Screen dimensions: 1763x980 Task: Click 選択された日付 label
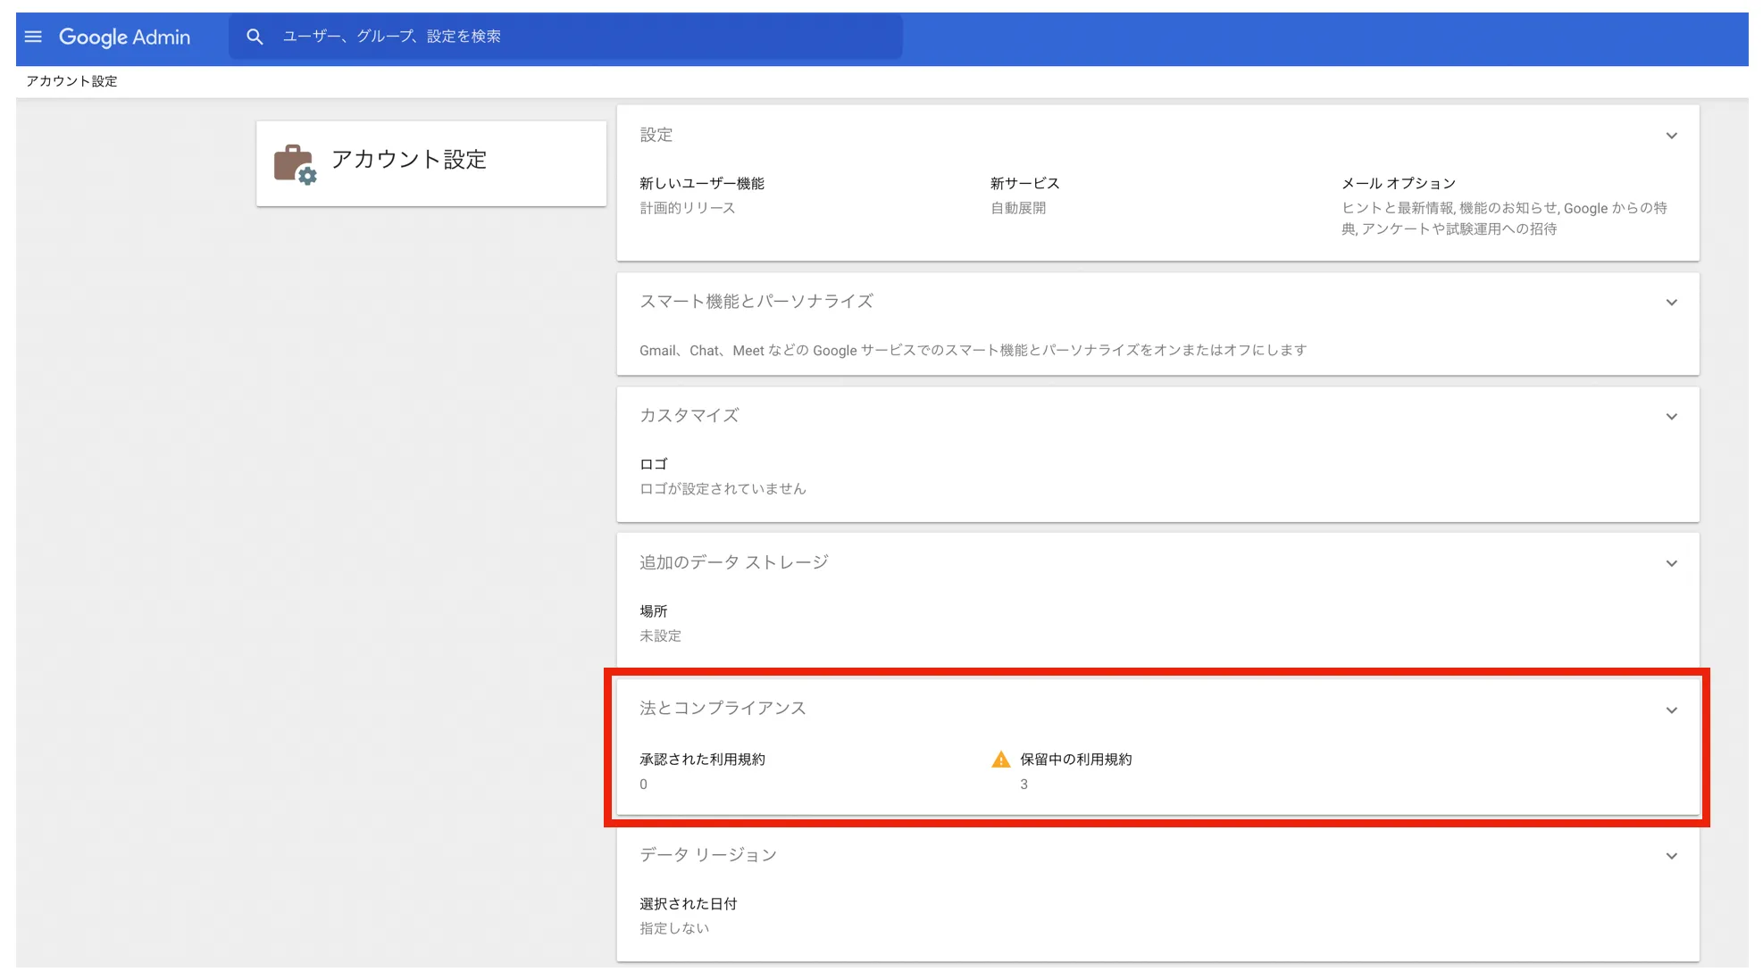point(689,904)
